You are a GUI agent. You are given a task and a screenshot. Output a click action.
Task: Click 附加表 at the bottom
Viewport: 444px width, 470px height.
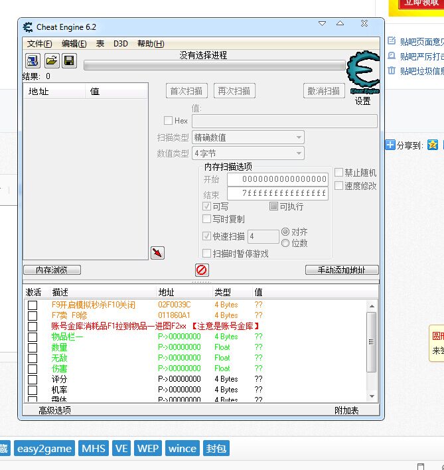346,410
